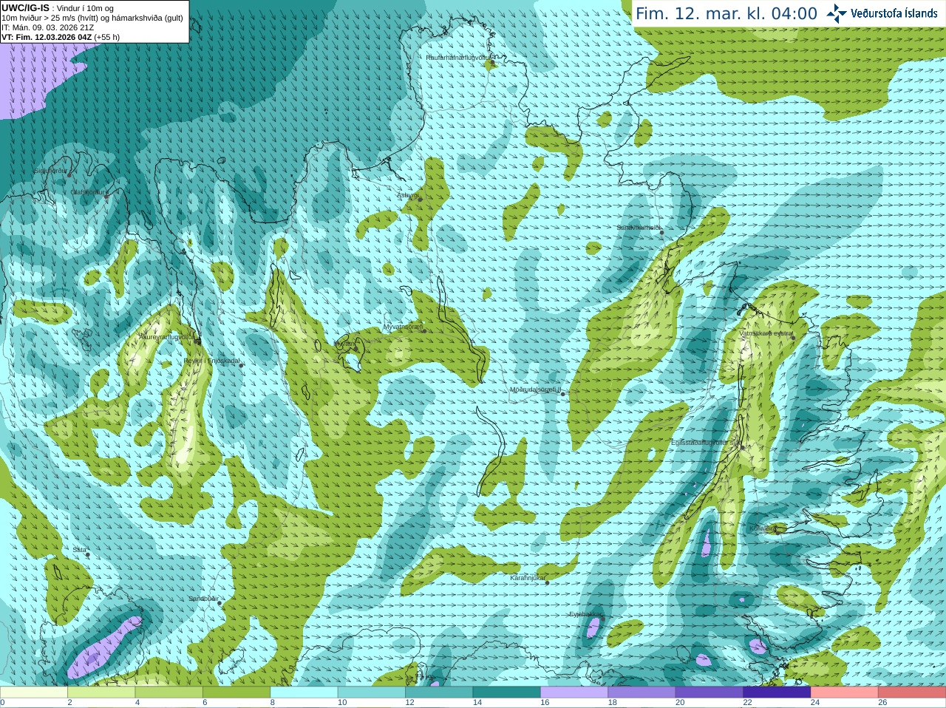The width and height of the screenshot is (946, 708).
Task: Click the 12–14 m/s medium teal scale swatch
Action: [x=439, y=692]
